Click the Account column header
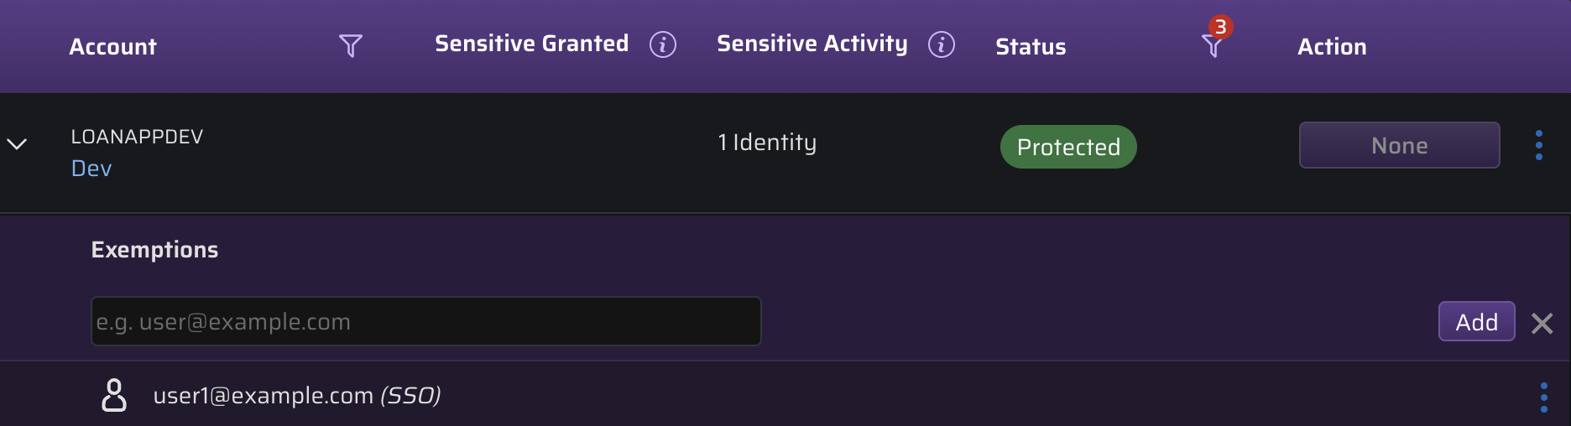The width and height of the screenshot is (1571, 426). 113,47
